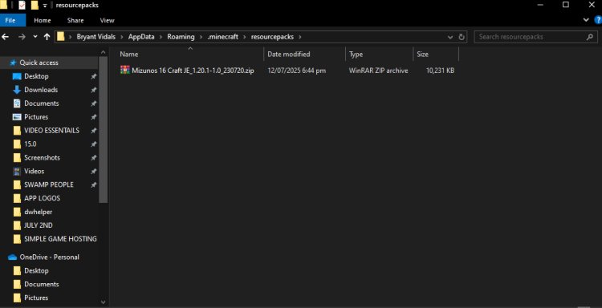
Task: Open Customize Quick Access Toolbar dropdown
Action: click(x=45, y=6)
